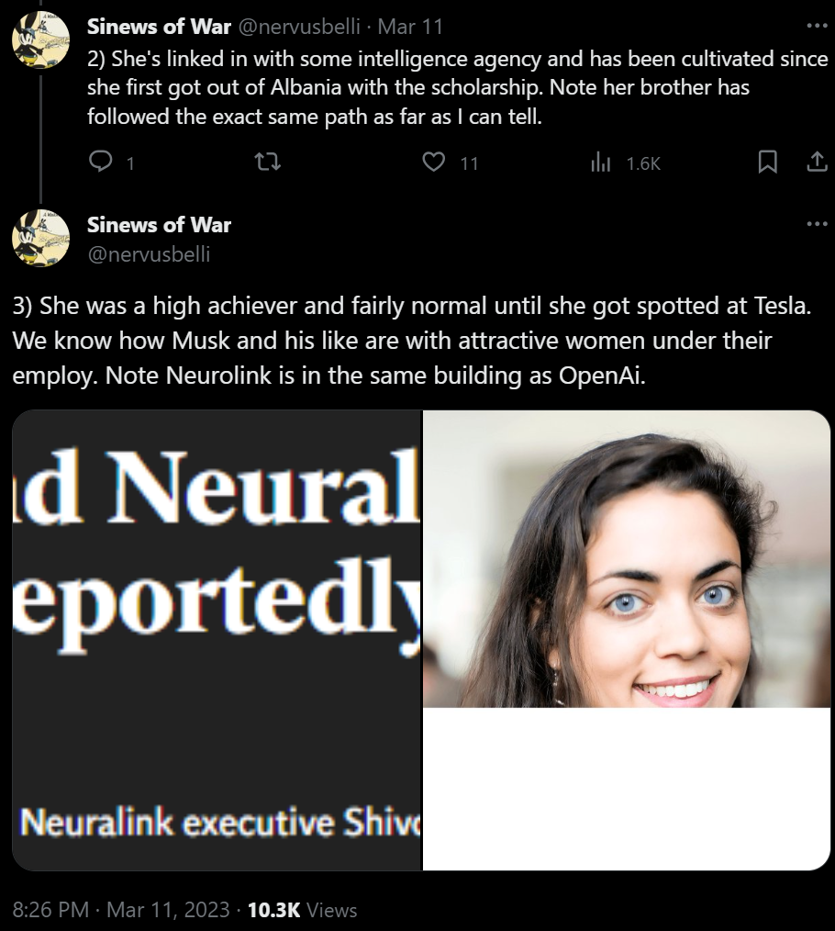The height and width of the screenshot is (931, 835).
Task: Open the top Sinews of War avatar
Action: [40, 39]
